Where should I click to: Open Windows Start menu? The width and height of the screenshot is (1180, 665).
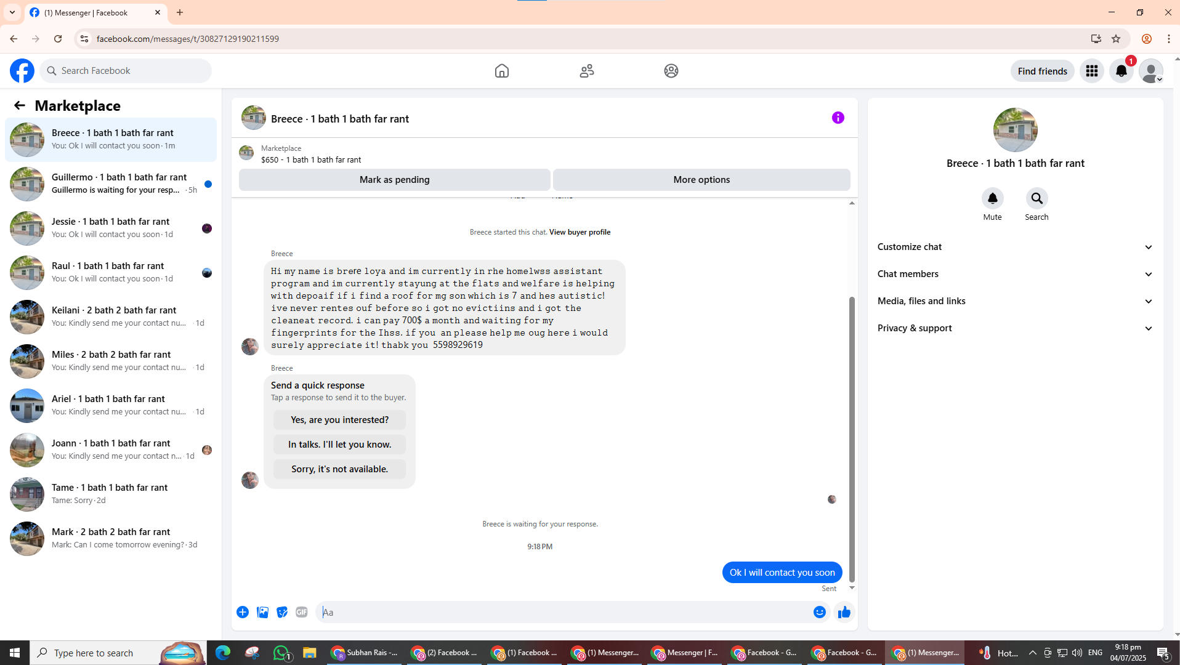click(15, 653)
